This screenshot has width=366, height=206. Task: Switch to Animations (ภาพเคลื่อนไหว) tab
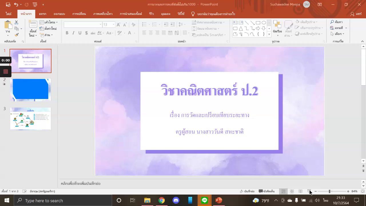103,14
